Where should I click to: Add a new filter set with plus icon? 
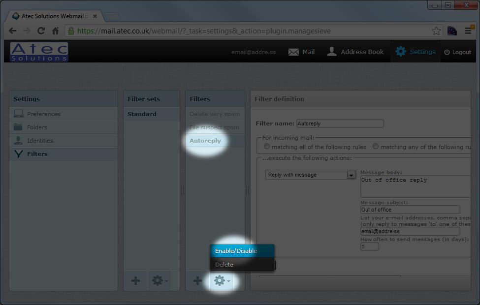pos(135,281)
